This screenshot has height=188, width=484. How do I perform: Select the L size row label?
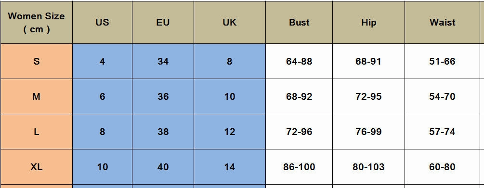[37, 132]
